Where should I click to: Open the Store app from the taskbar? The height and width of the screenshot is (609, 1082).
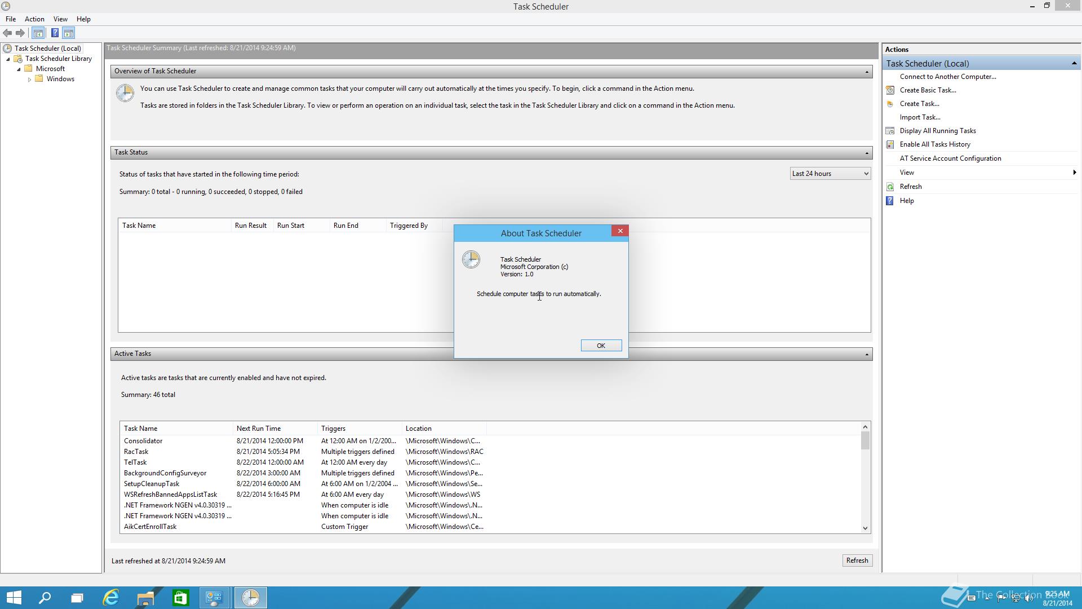[x=180, y=598]
